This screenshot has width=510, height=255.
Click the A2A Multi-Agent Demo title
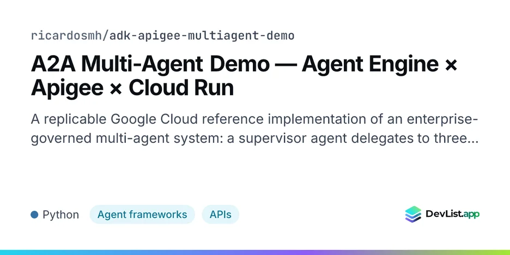point(244,76)
